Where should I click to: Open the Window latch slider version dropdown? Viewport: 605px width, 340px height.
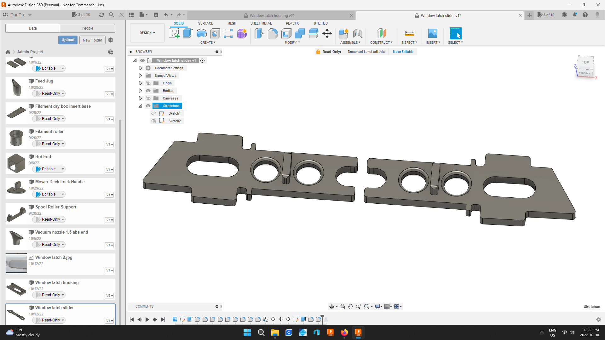click(109, 320)
